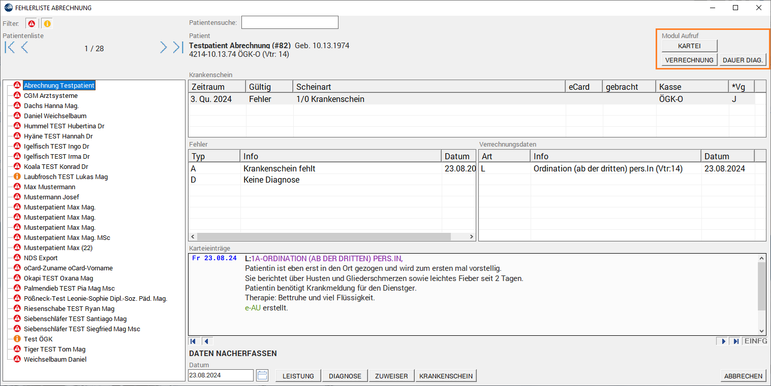The image size is (771, 386).
Task: Jump to last Karteieintrag button
Action: point(735,341)
